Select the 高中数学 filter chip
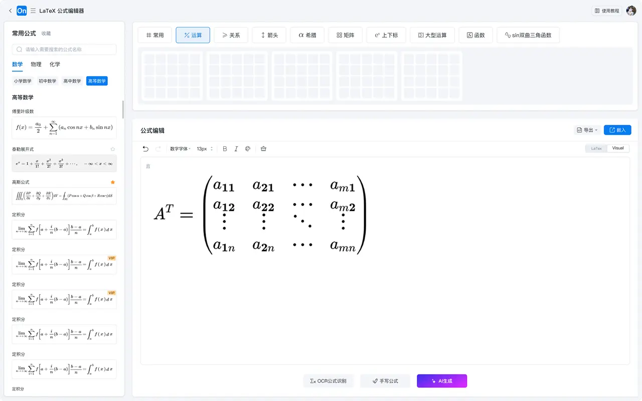Screen dimensions: 642x401 point(72,81)
